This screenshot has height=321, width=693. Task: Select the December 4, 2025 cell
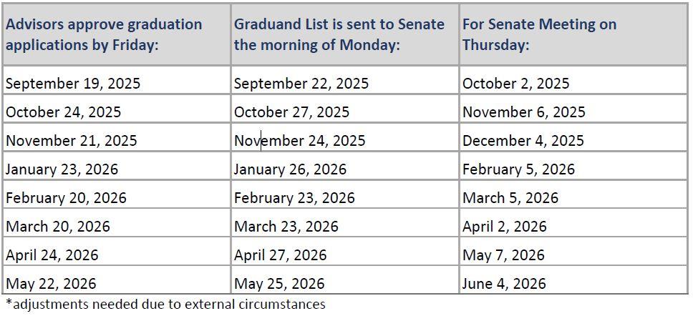coord(523,141)
